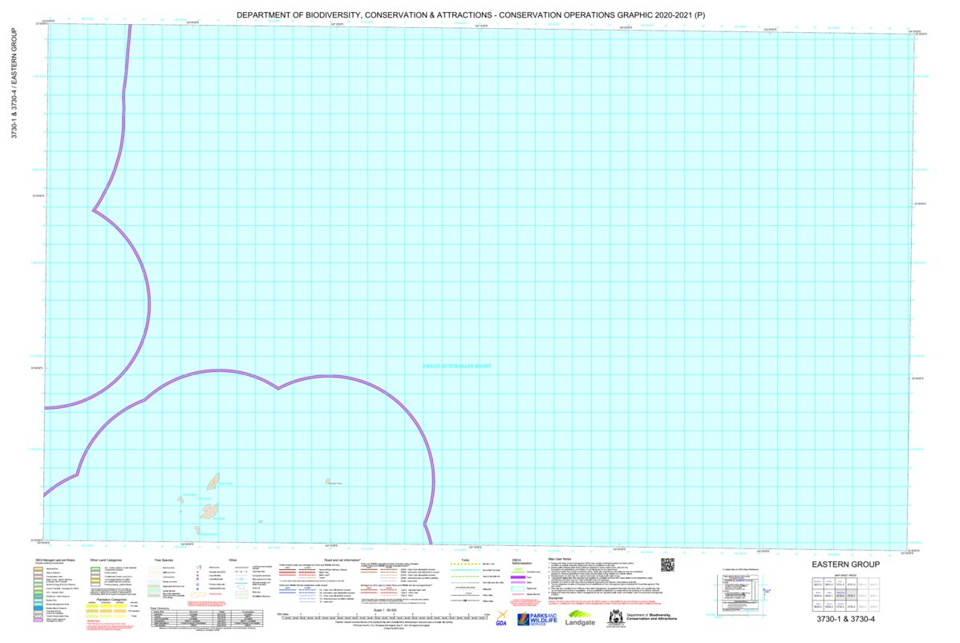Click the vertical sheet number text on left margin

[x=14, y=83]
